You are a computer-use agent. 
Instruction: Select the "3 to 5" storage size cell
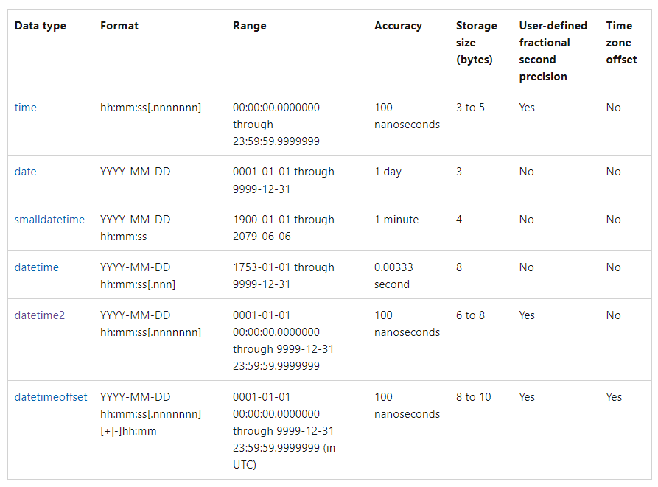[470, 108]
